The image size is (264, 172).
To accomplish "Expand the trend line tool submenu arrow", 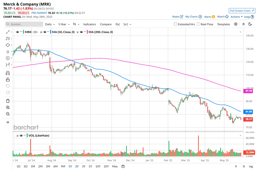I will click(x=11, y=32).
